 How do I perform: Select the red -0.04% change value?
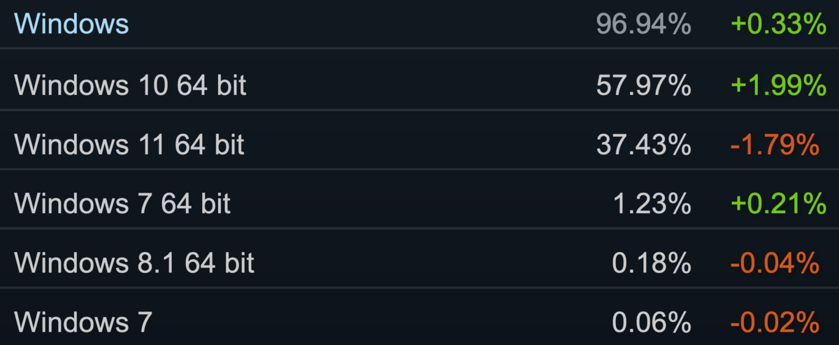(x=775, y=263)
